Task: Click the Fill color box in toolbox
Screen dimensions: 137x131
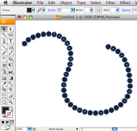Action: 4,110
